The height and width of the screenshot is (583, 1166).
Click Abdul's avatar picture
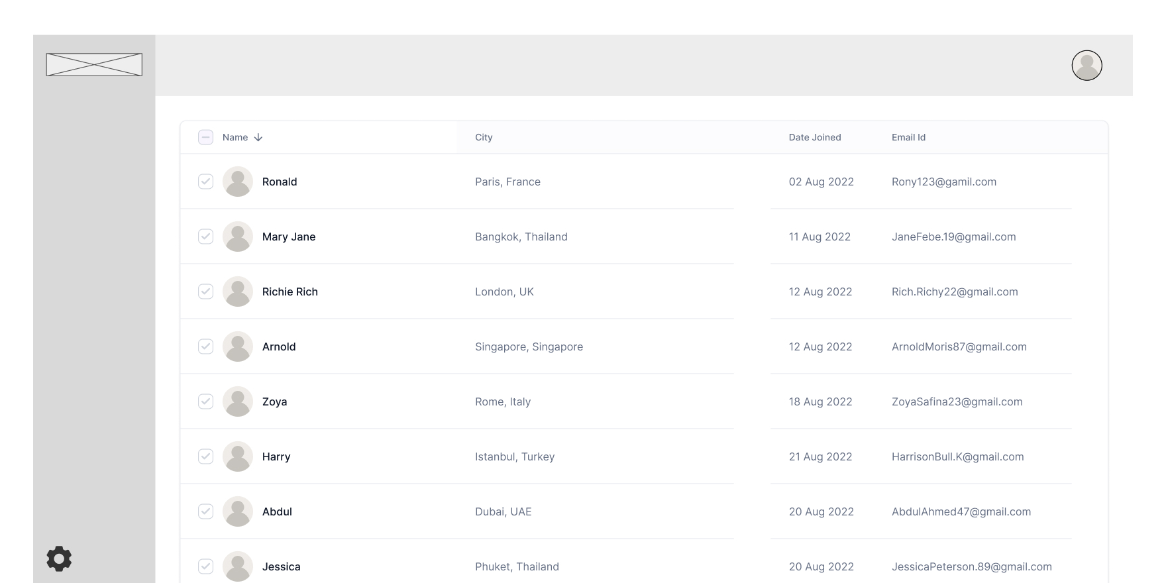(237, 511)
